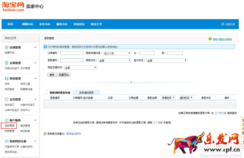Open the 退款管理 link in the sidebar
The width and height of the screenshot is (244, 158).
pos(9,125)
